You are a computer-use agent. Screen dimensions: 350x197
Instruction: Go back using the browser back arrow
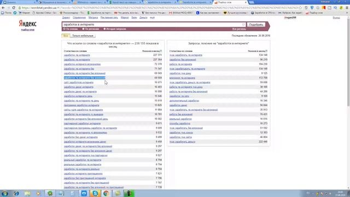point(3,8)
